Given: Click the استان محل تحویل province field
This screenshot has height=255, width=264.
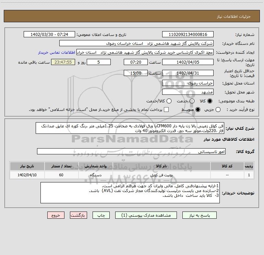Looking at the screenshot, I should pyautogui.click(x=188, y=83).
